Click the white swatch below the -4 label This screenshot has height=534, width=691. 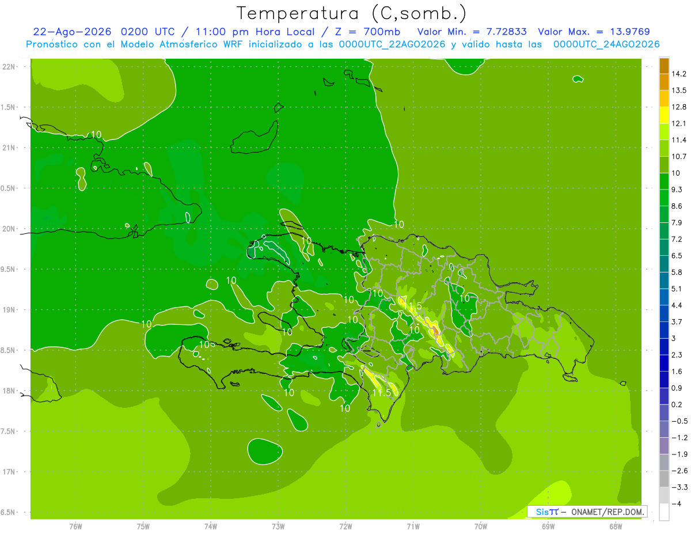(x=664, y=512)
